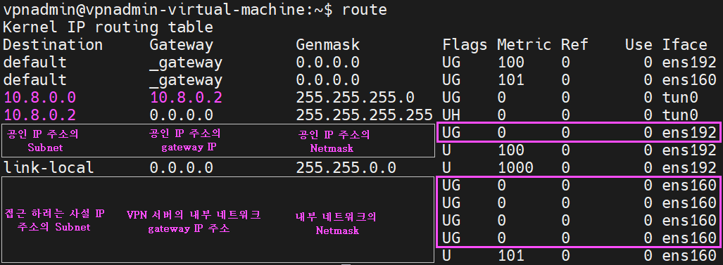
Task: Select the "Kernel IP routing table" line
Action: [x=108, y=27]
